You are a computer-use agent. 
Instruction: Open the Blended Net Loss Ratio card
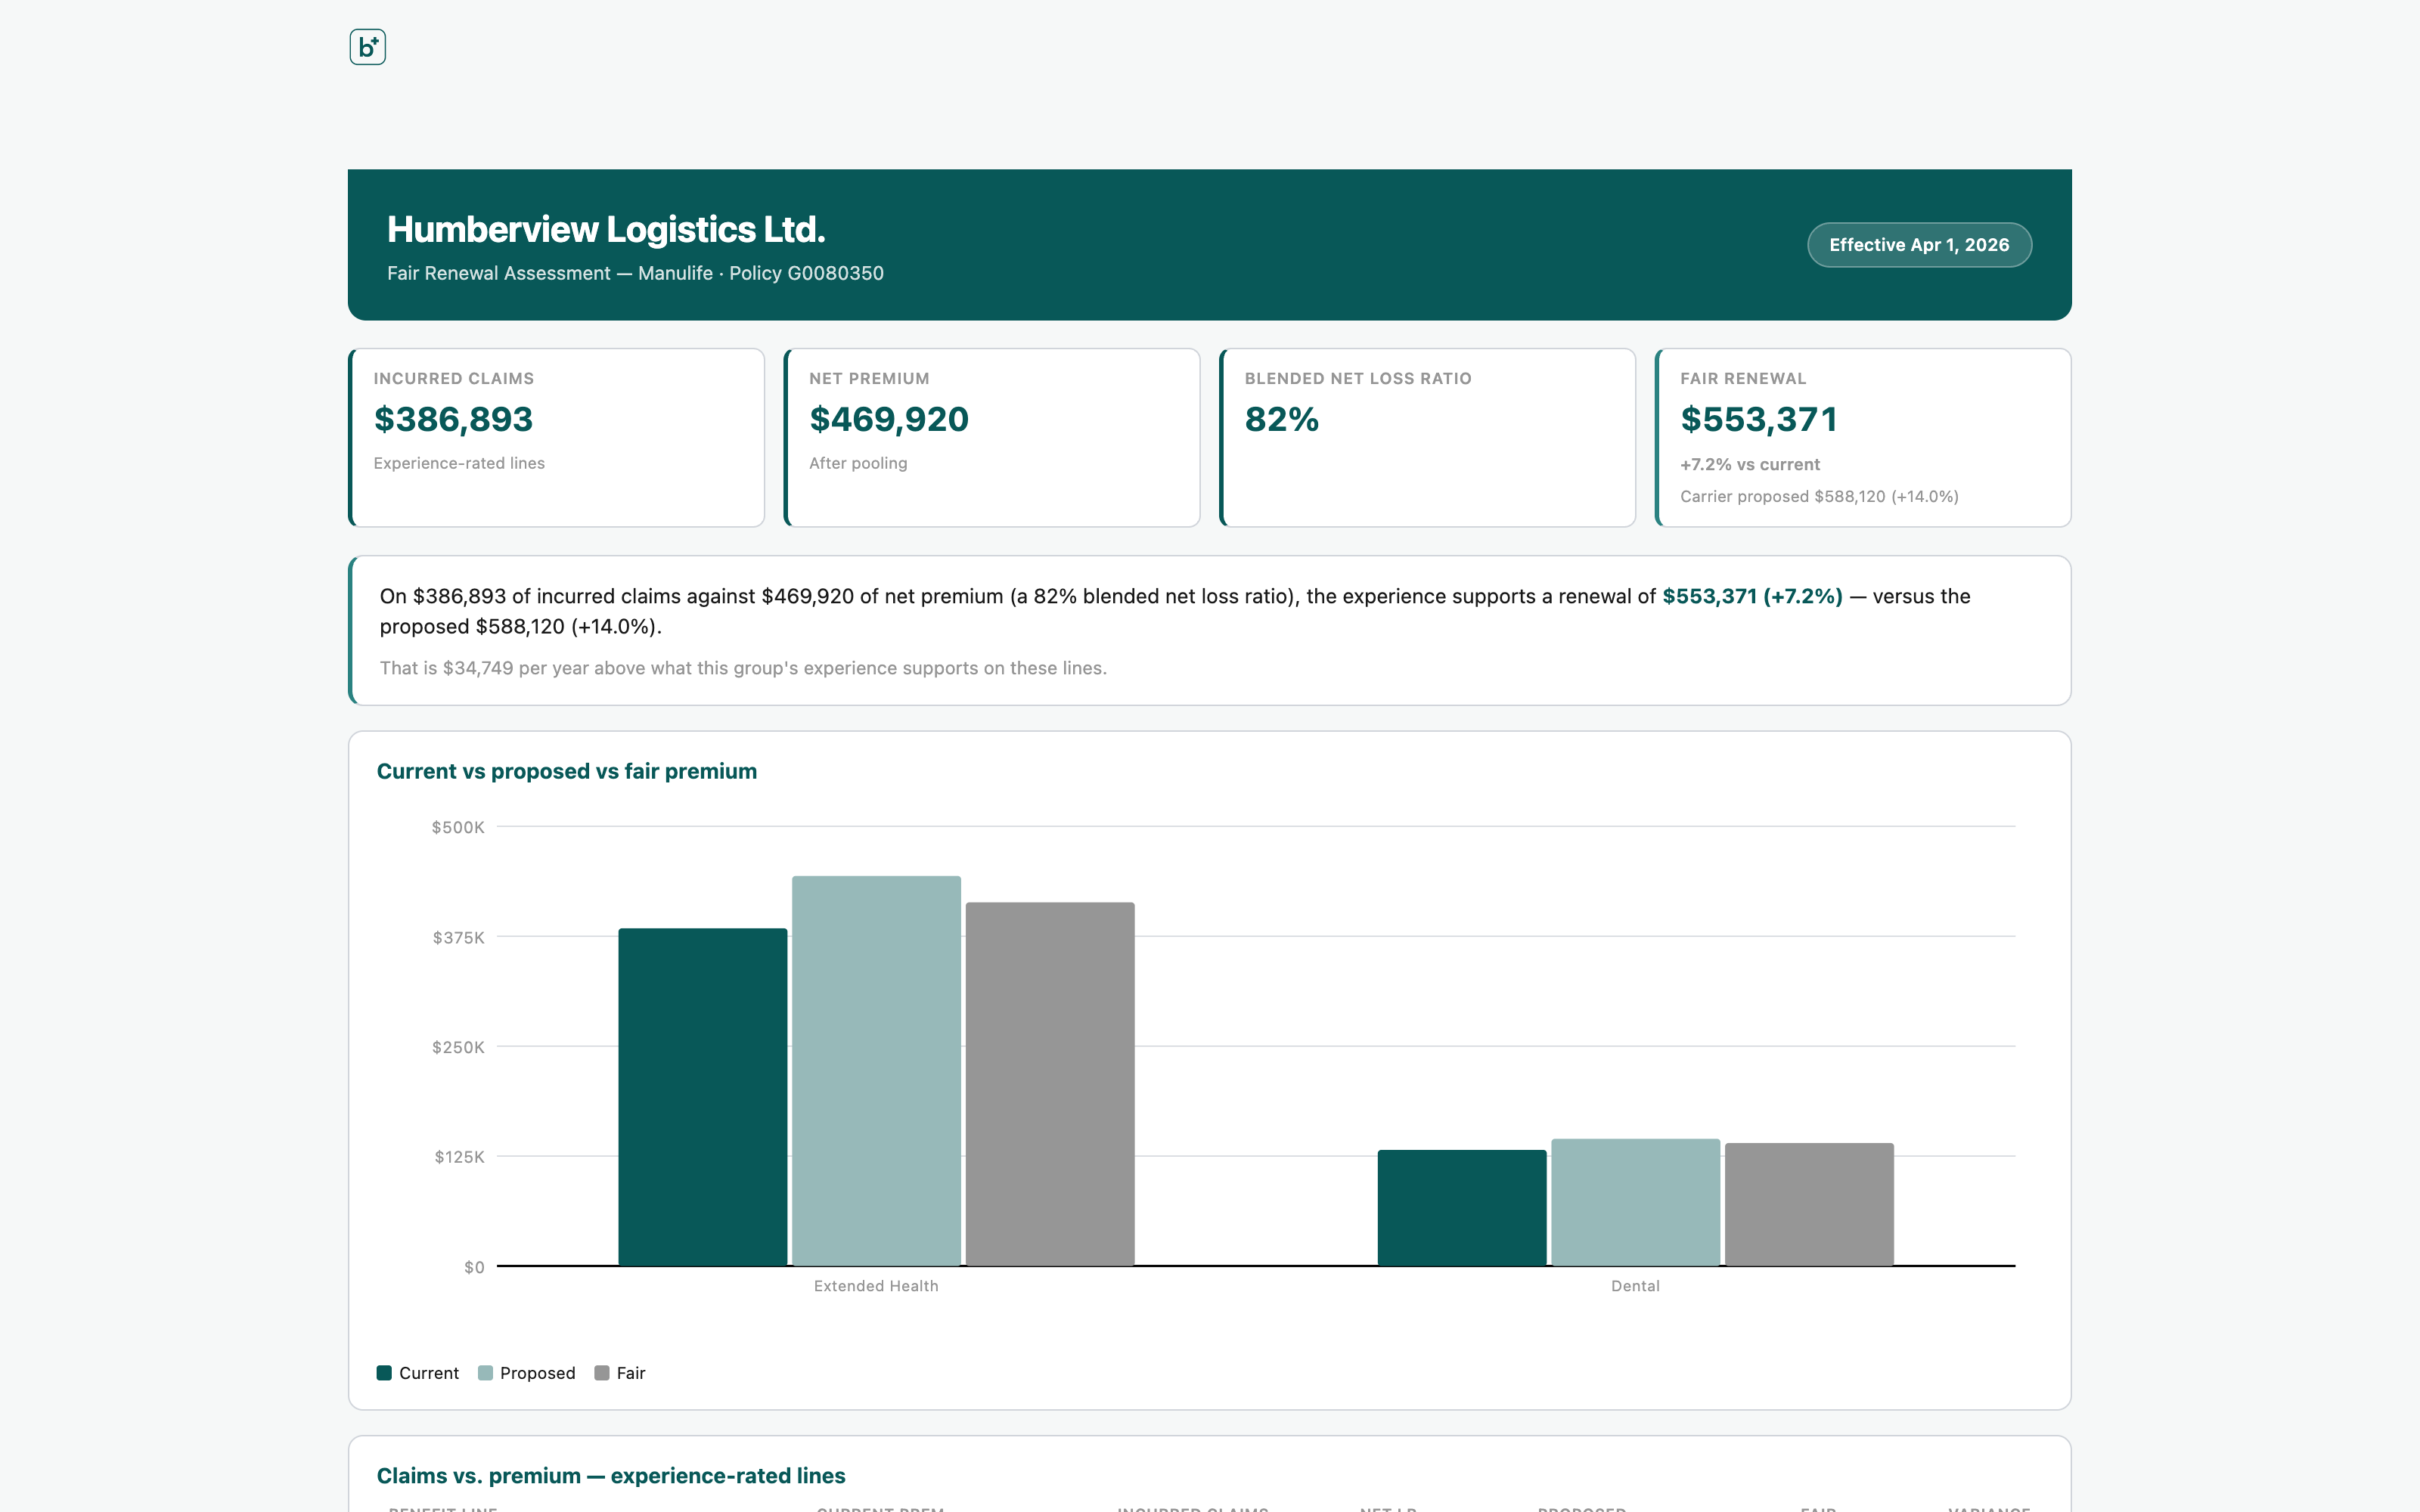[x=1427, y=437]
